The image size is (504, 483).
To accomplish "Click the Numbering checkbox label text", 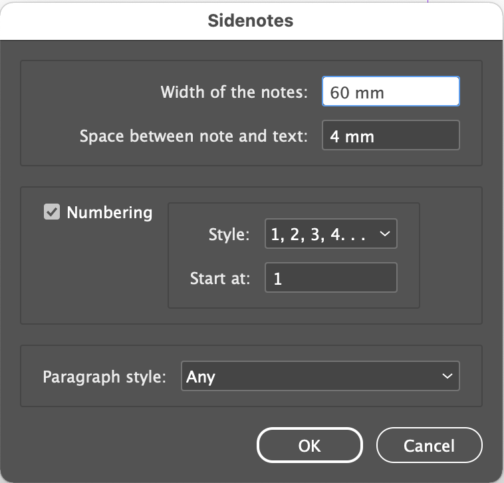I will 109,213.
